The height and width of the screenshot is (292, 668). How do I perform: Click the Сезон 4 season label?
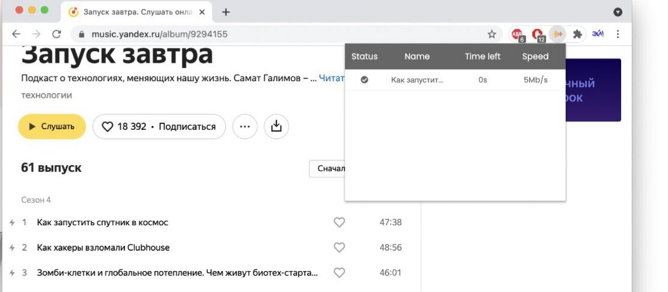pos(36,199)
